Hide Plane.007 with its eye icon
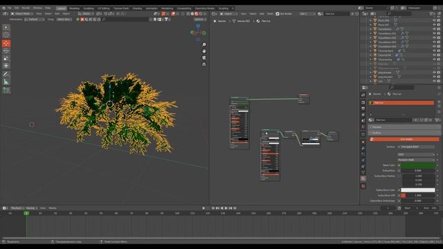 [434, 25]
